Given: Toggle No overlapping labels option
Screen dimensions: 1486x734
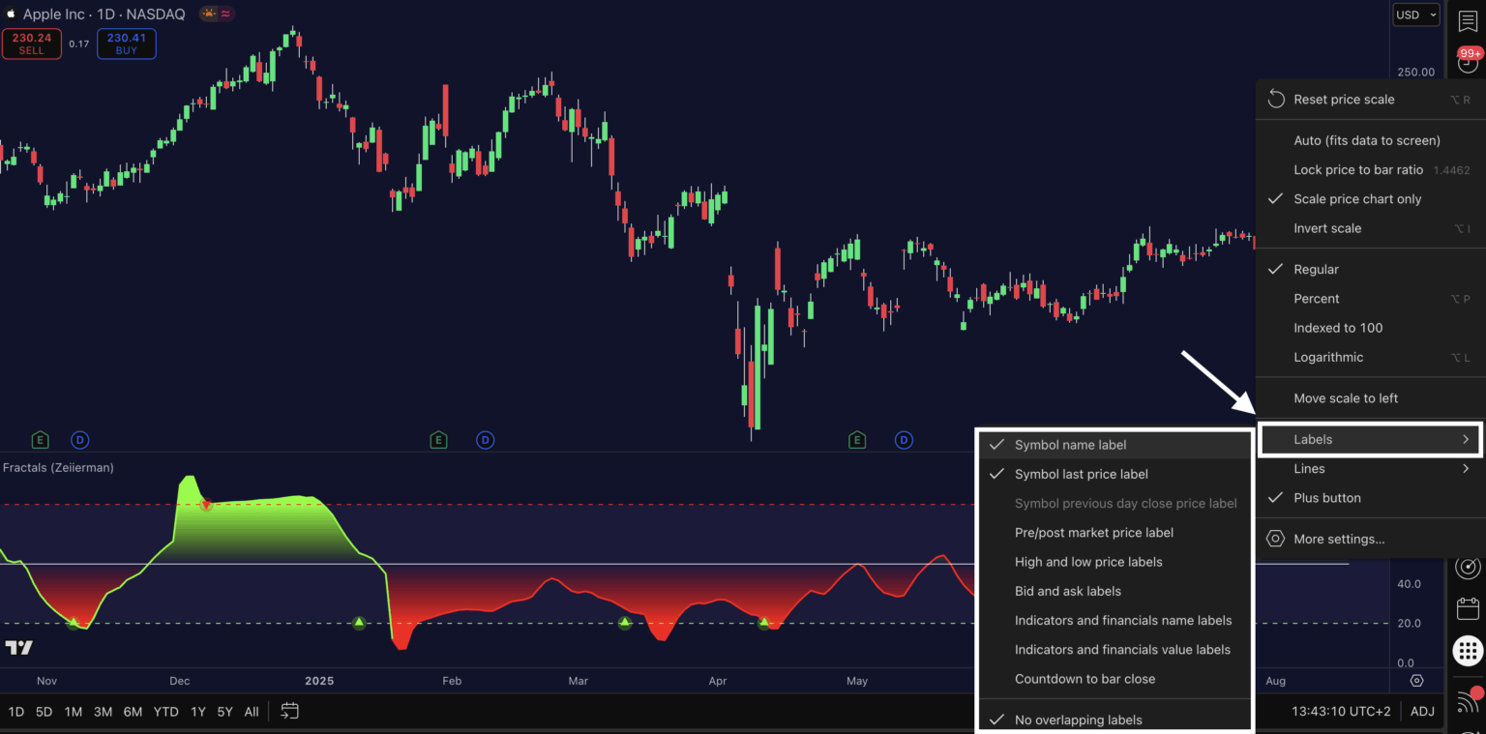Looking at the screenshot, I should (1115, 719).
